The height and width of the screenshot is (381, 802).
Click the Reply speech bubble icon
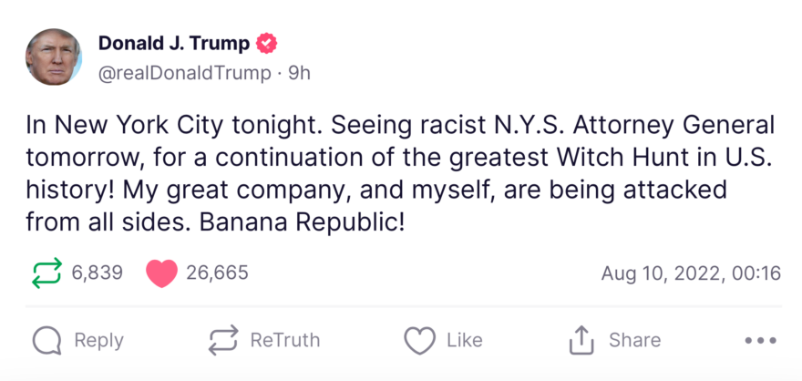[x=46, y=341]
